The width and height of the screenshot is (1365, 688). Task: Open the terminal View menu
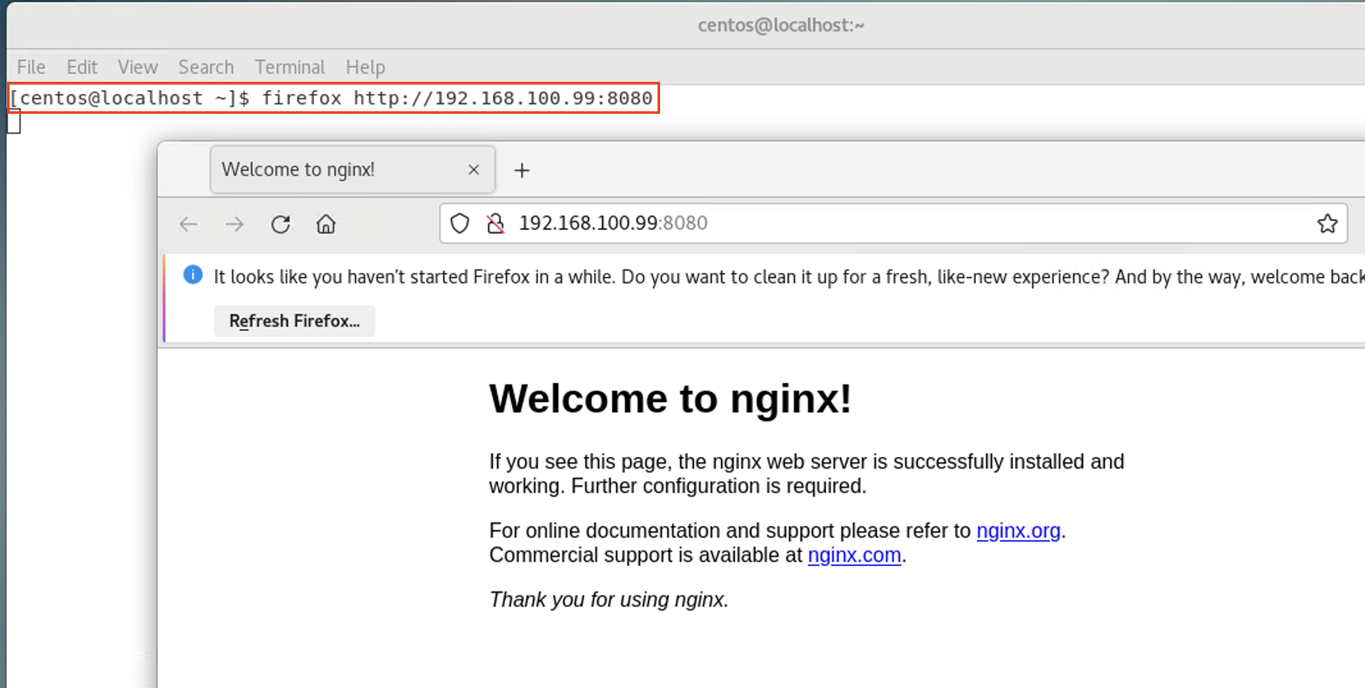point(138,67)
